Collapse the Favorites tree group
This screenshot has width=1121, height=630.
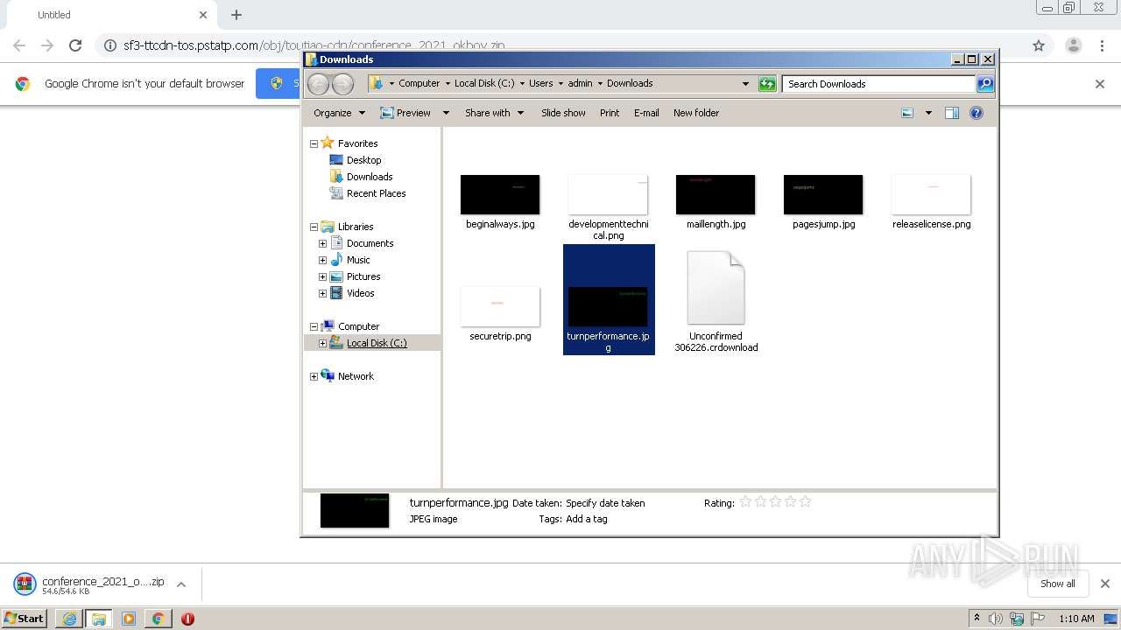314,143
